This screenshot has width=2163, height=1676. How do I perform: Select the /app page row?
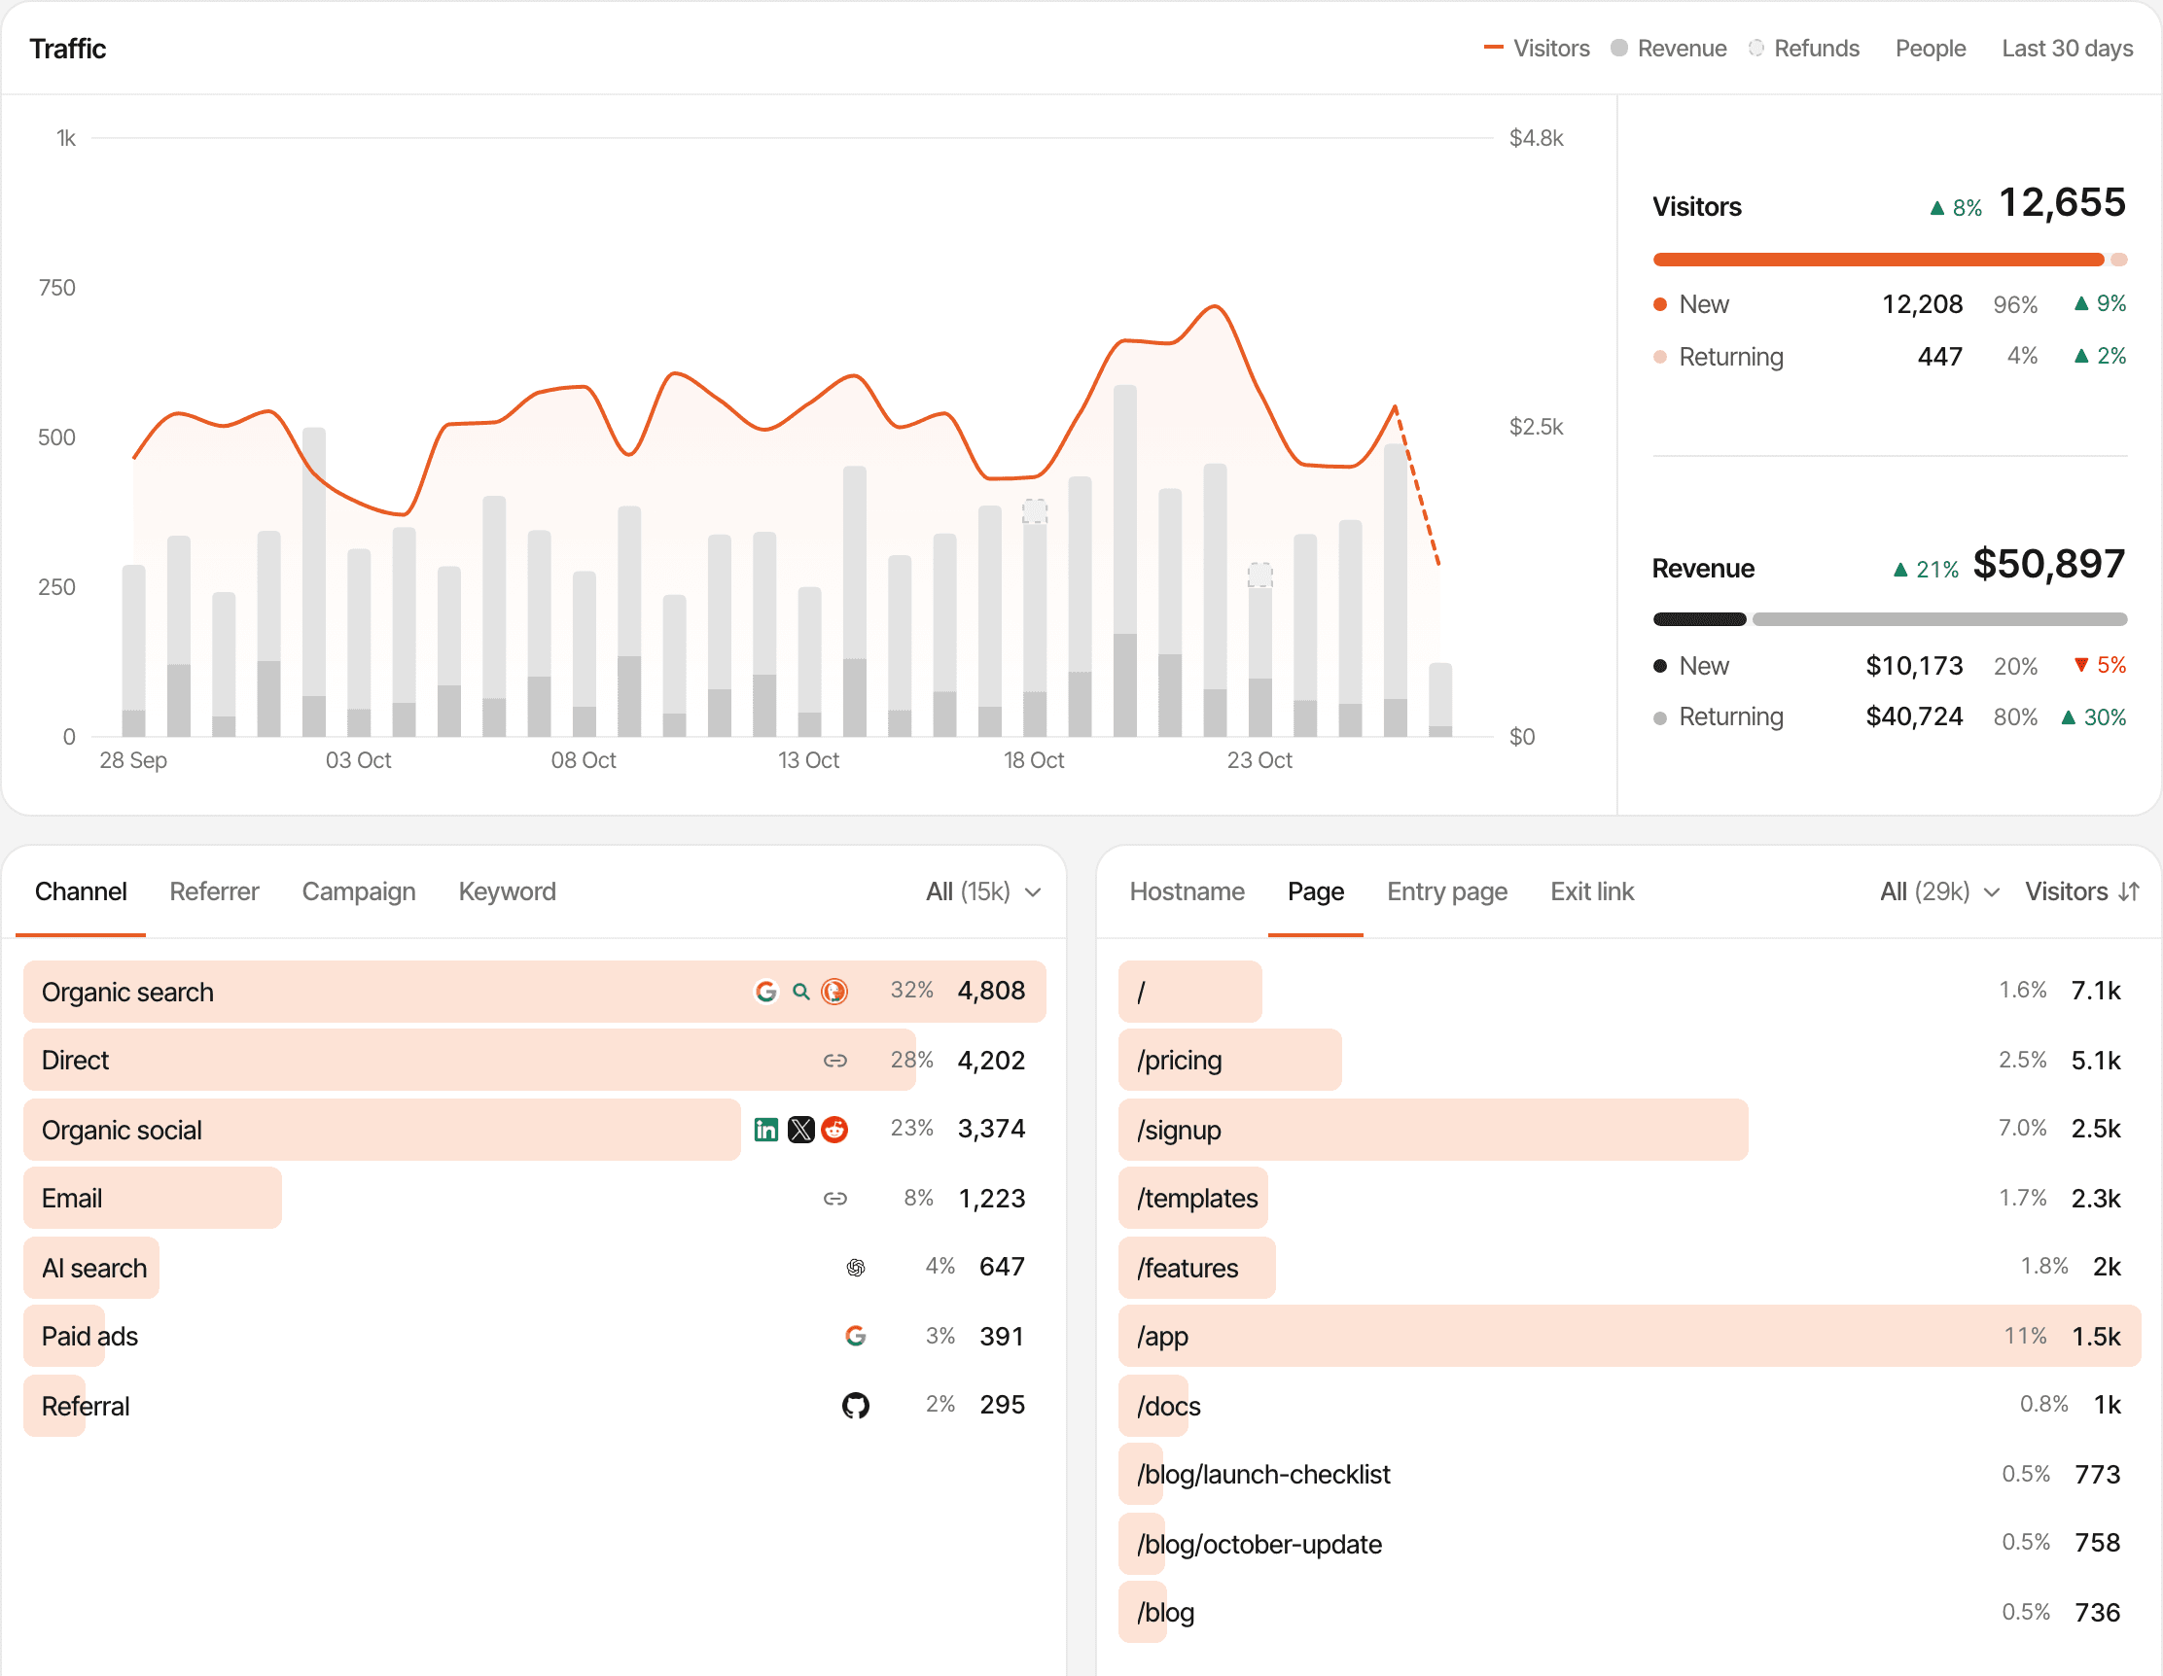click(x=1629, y=1337)
